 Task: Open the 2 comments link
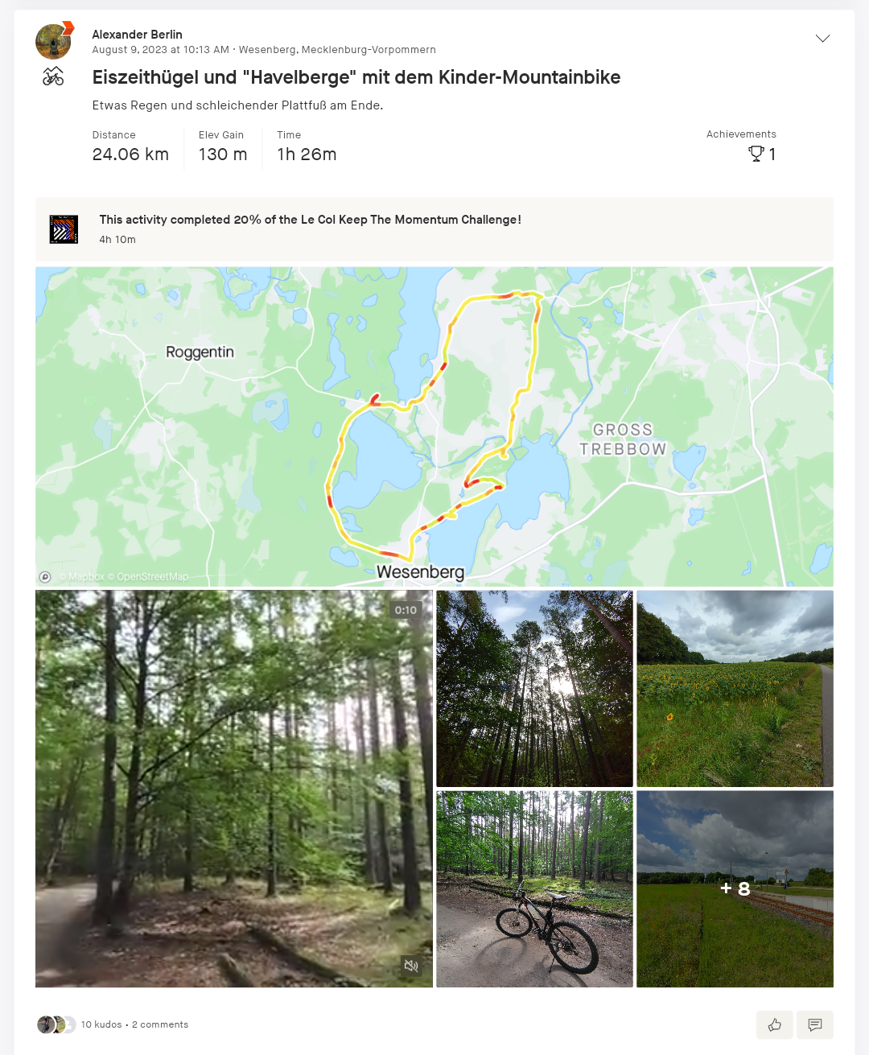point(160,1024)
